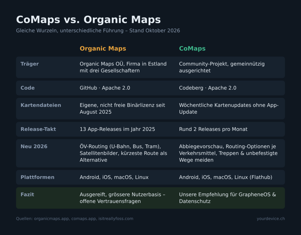Select the orange 'Organic Maps' column header
The height and width of the screenshot is (235, 301).
(103, 49)
